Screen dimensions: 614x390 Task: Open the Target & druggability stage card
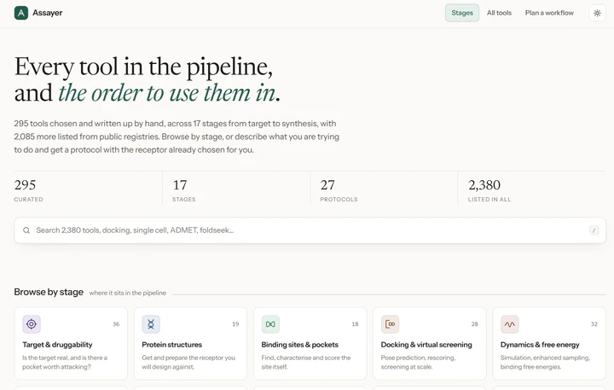[x=71, y=343]
